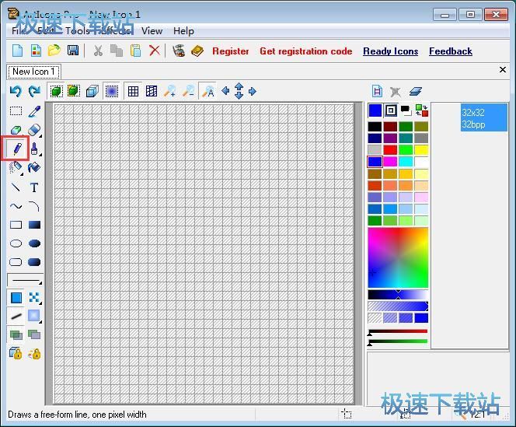Open the Feedback link
516x427 pixels.
[x=451, y=51]
